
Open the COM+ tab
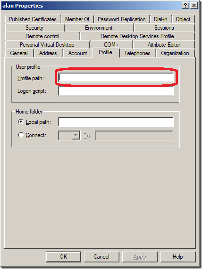pos(111,45)
